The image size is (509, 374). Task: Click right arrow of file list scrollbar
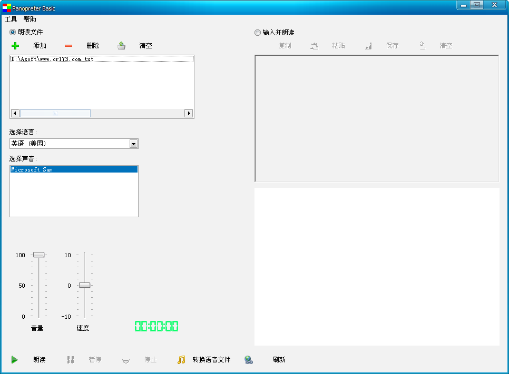(x=189, y=113)
